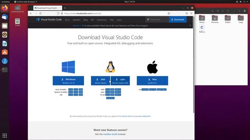Click the browser Back arrow
The image size is (250, 140).
pyautogui.click(x=31, y=14)
